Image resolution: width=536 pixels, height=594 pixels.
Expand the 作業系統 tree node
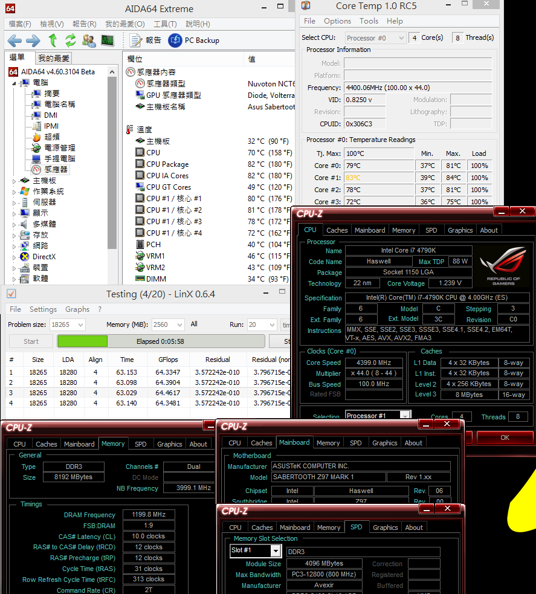click(14, 192)
